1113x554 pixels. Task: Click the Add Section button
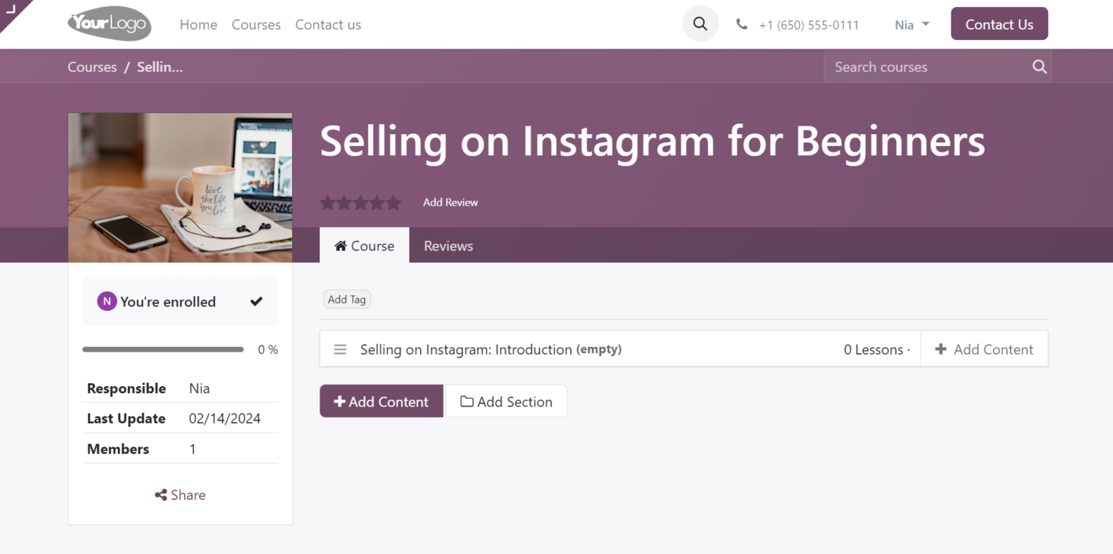click(x=506, y=402)
